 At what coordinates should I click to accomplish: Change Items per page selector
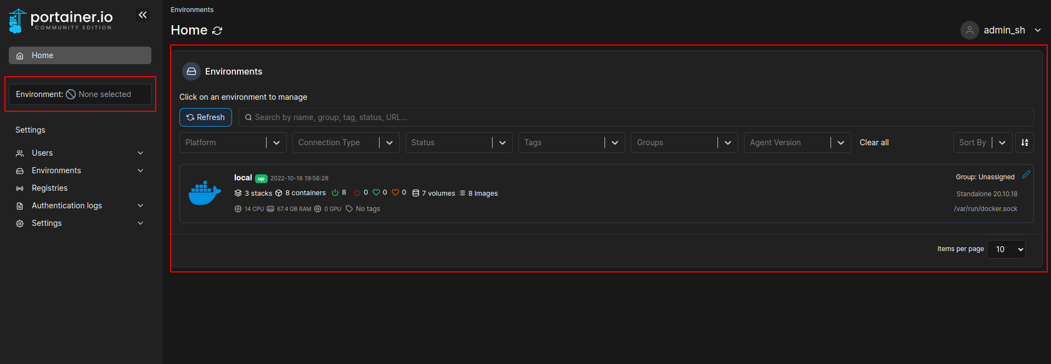coord(1005,249)
